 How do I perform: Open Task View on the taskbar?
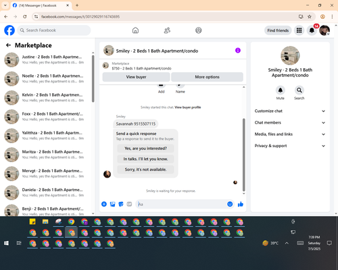tap(19, 243)
